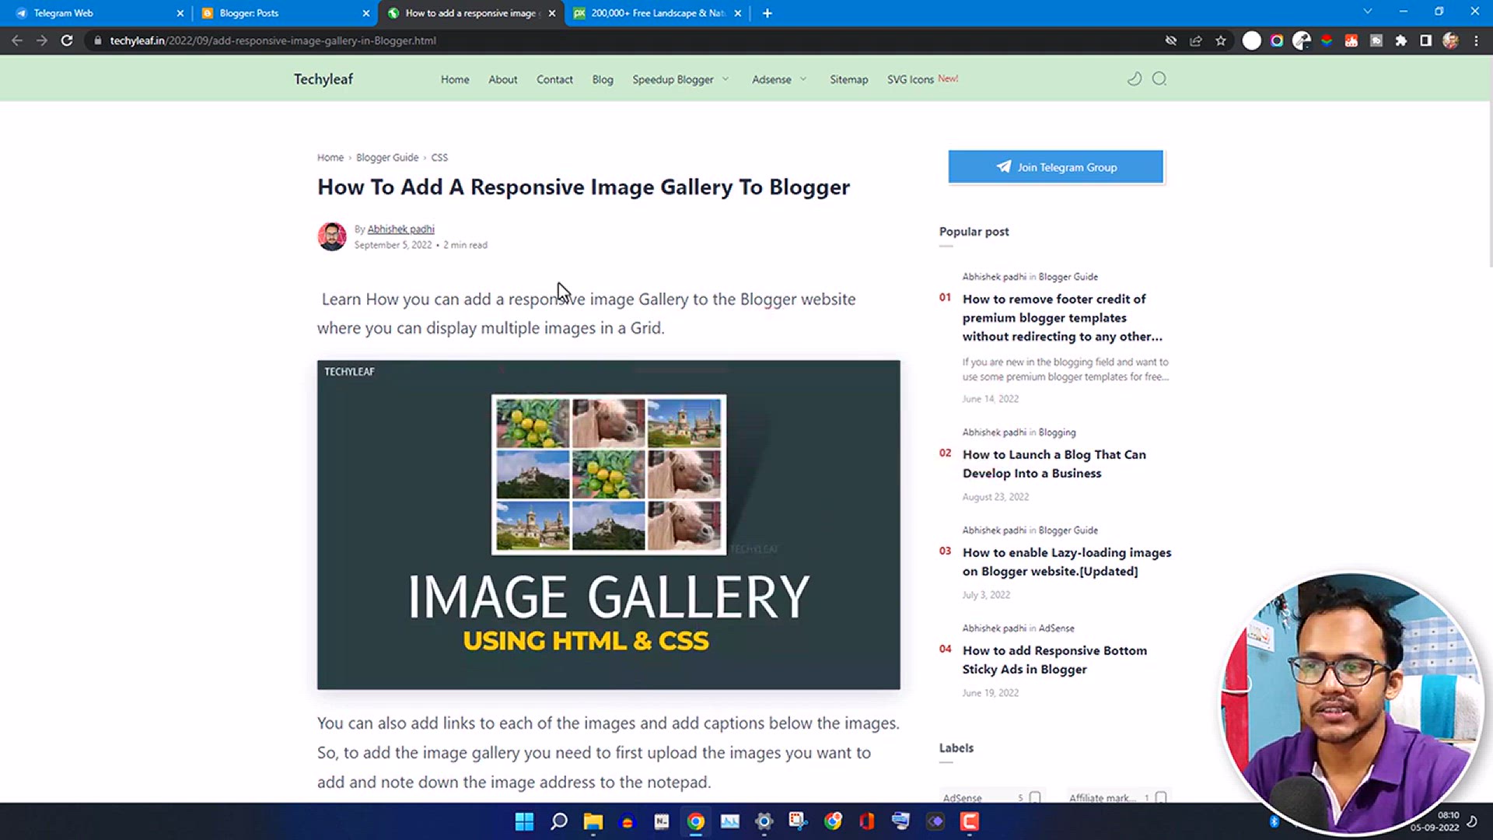Switch to the 200,000+ Free Landscape tab
Viewport: 1493px width, 840px height.
click(658, 13)
